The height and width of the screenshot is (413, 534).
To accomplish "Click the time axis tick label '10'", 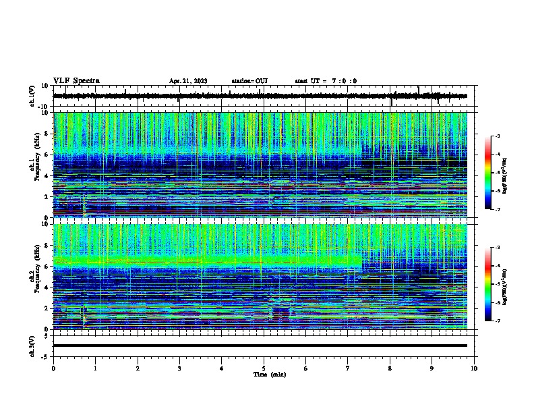I will pyautogui.click(x=474, y=368).
